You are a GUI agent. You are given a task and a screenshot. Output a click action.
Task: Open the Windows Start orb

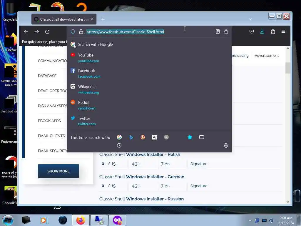8,220
